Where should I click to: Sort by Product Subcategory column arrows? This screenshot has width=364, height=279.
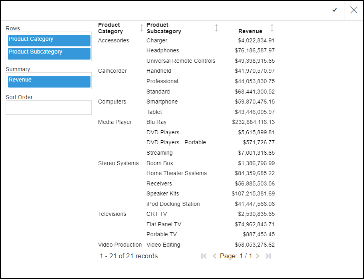[x=216, y=28]
